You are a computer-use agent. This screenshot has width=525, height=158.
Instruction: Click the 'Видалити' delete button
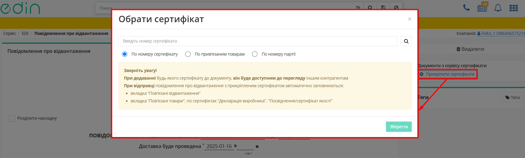470,49
